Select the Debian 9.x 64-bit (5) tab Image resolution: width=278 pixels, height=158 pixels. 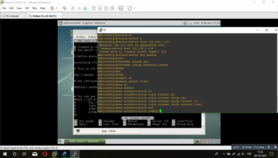pos(44,16)
